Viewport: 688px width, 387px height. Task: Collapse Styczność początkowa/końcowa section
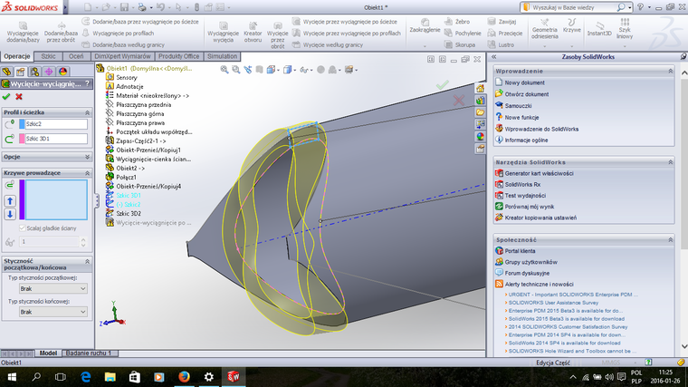click(87, 261)
